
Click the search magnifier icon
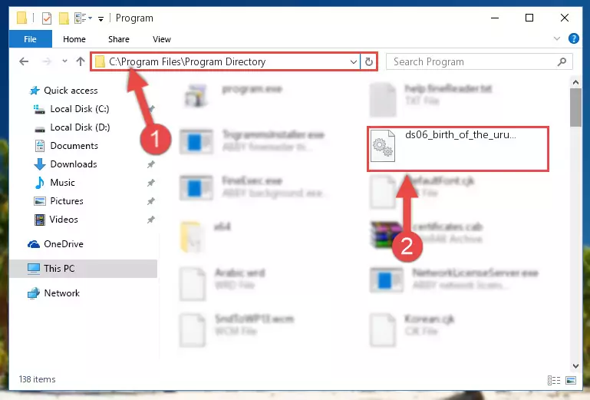[562, 61]
